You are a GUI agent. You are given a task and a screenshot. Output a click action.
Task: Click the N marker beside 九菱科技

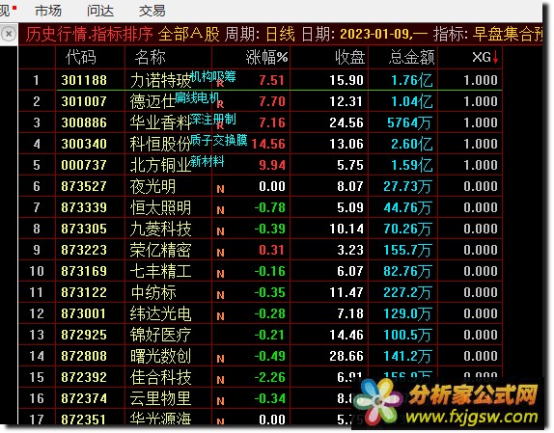point(220,231)
